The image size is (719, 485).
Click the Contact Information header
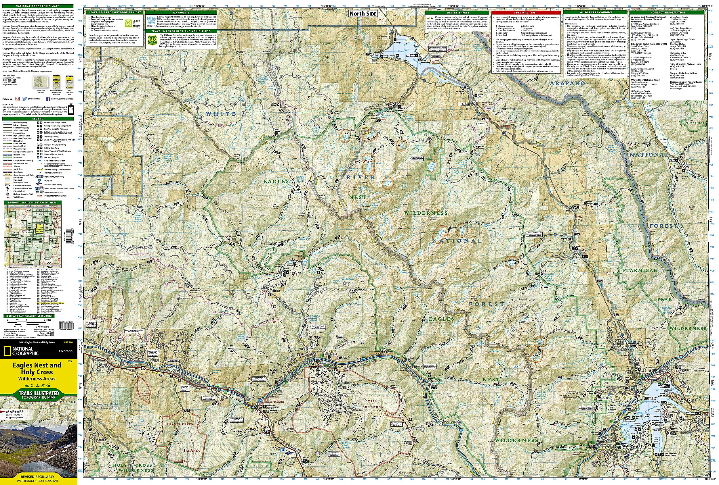[668, 13]
